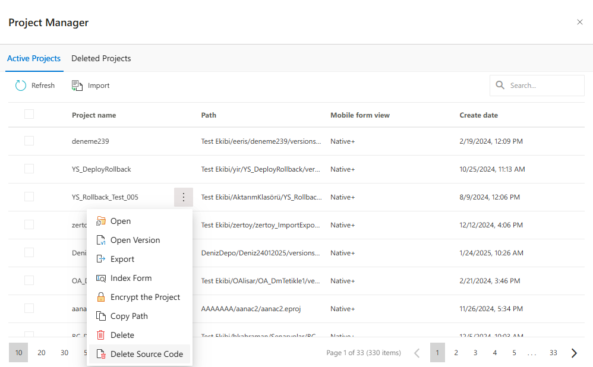Go to page 4

coord(495,353)
